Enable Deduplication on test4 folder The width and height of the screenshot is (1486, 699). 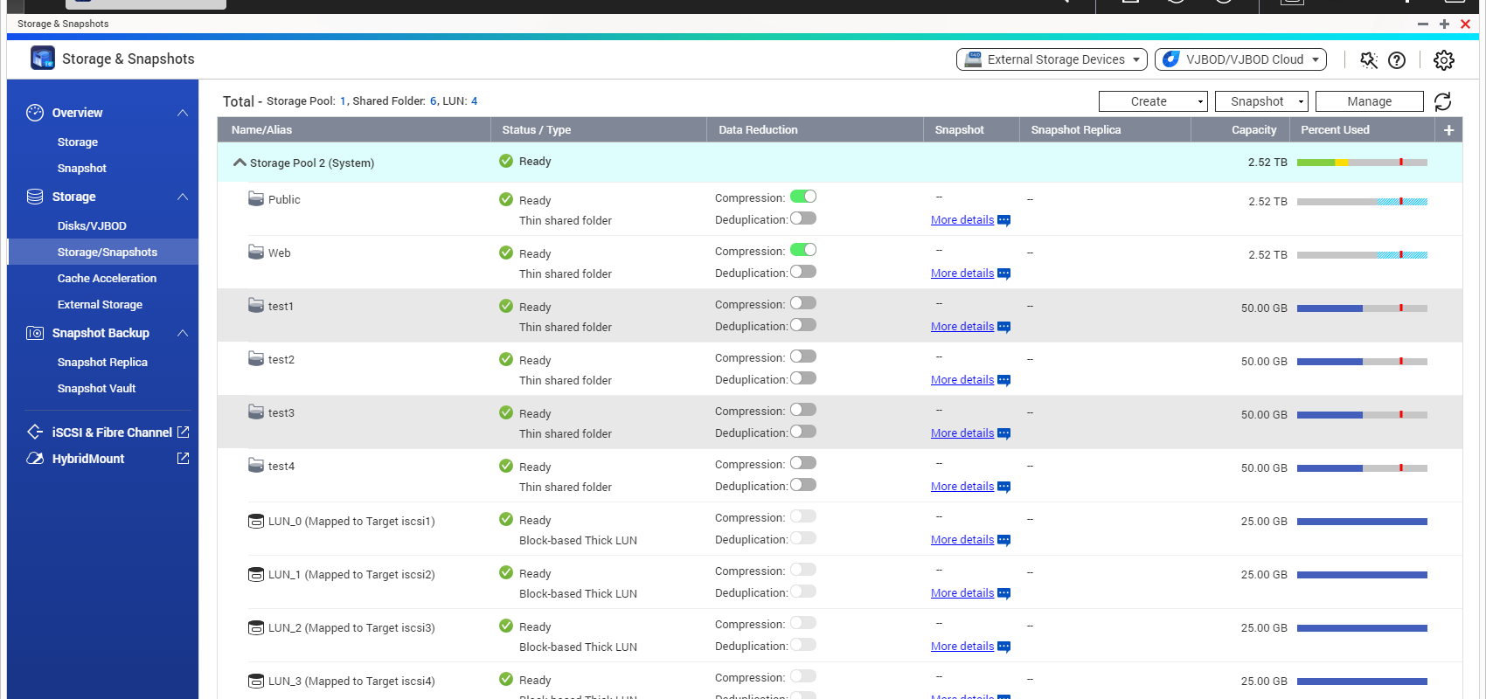(x=803, y=485)
